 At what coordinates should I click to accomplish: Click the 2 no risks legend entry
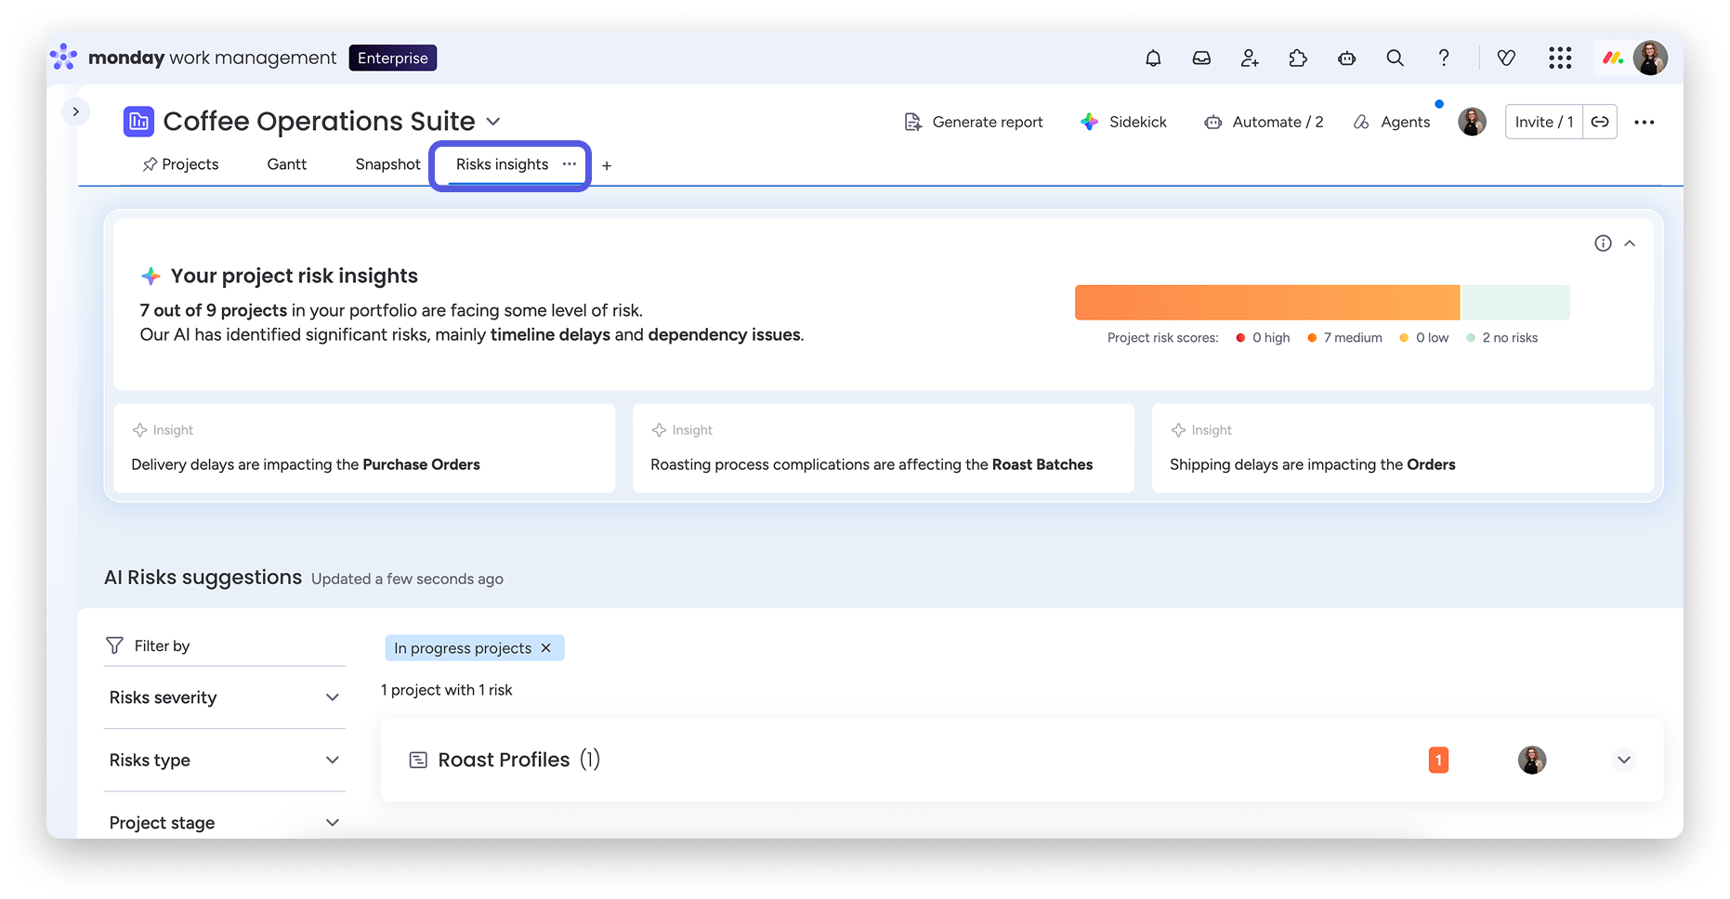pos(1501,338)
